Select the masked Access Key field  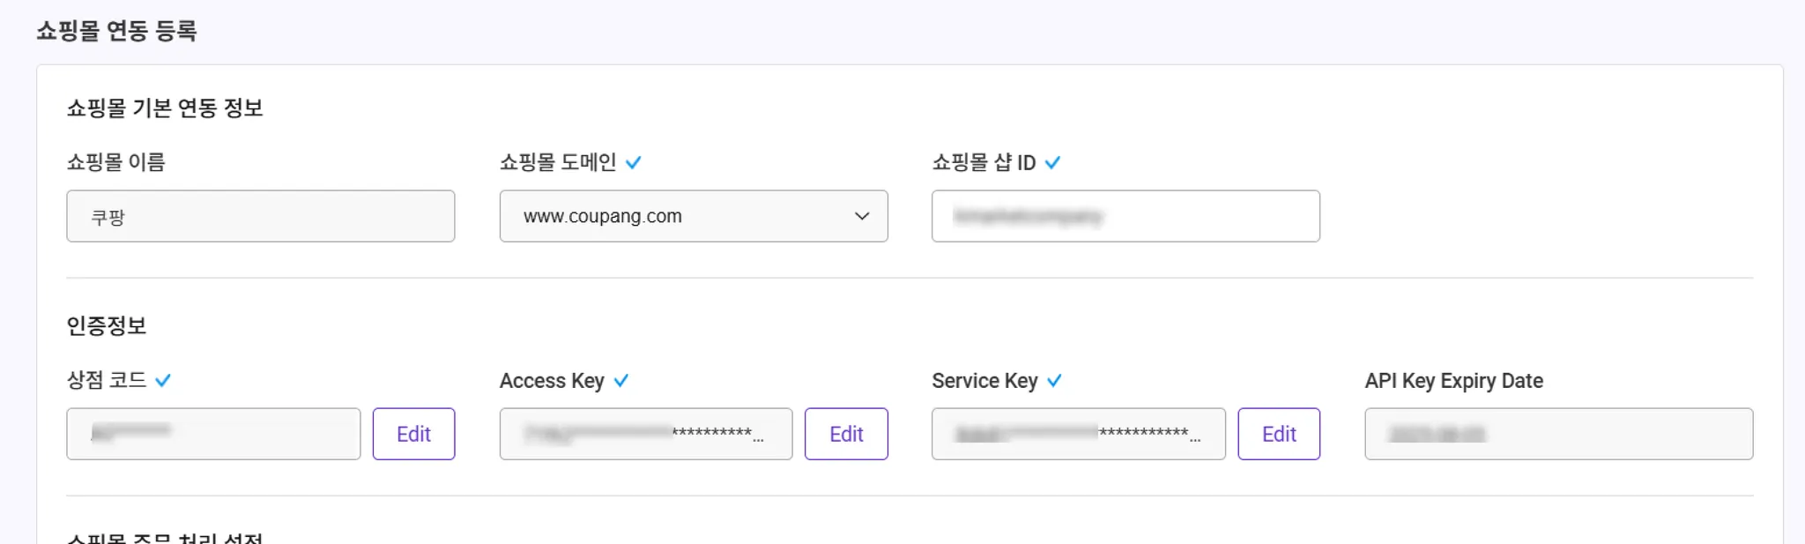point(645,434)
